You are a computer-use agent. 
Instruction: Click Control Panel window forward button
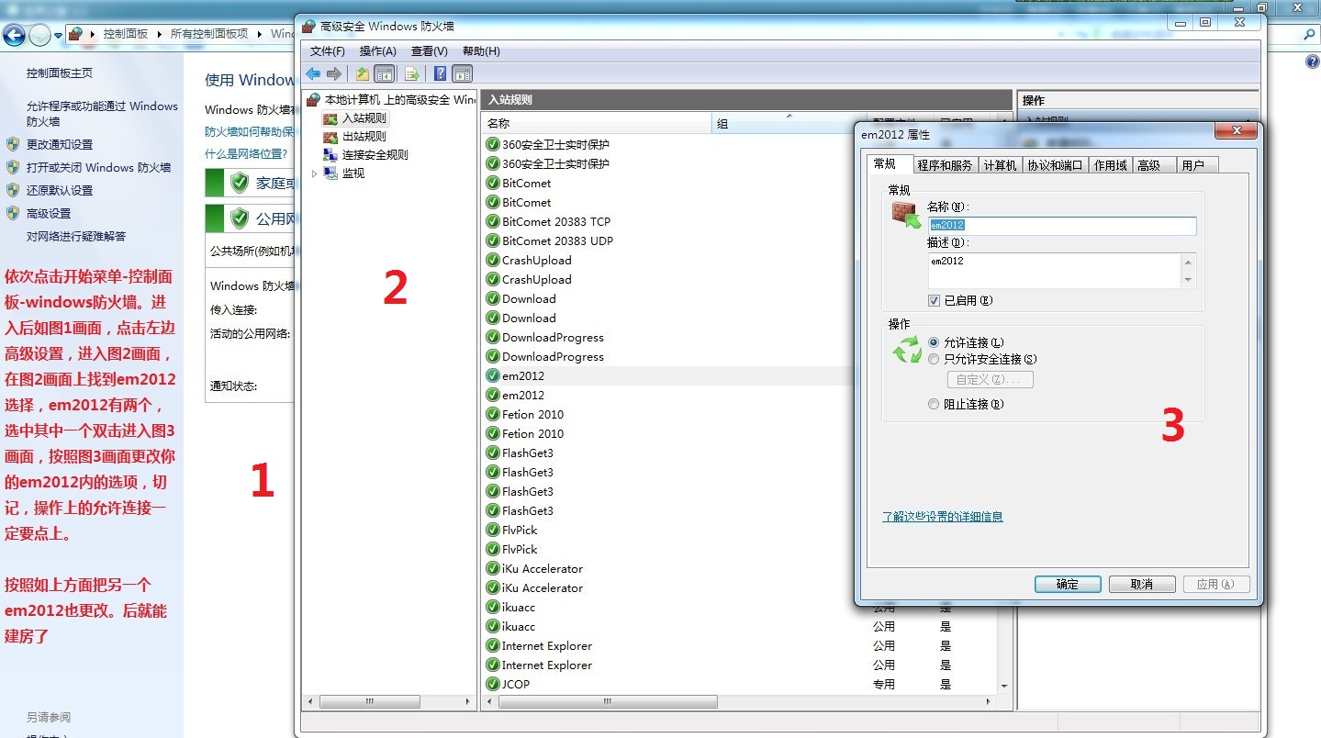click(x=39, y=36)
